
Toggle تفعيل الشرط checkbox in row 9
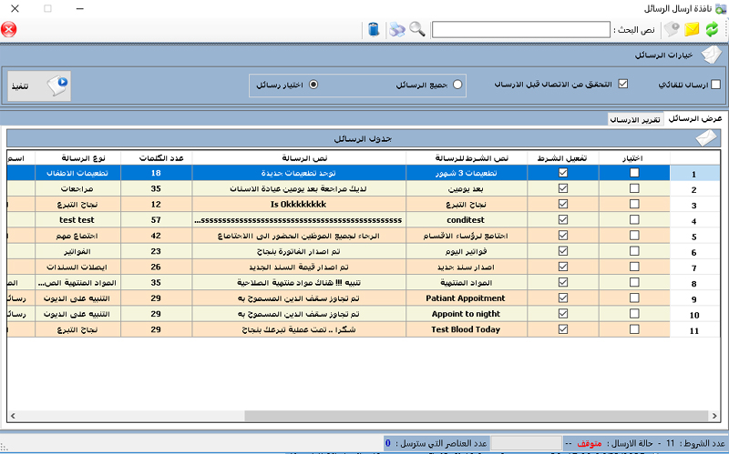(x=563, y=298)
